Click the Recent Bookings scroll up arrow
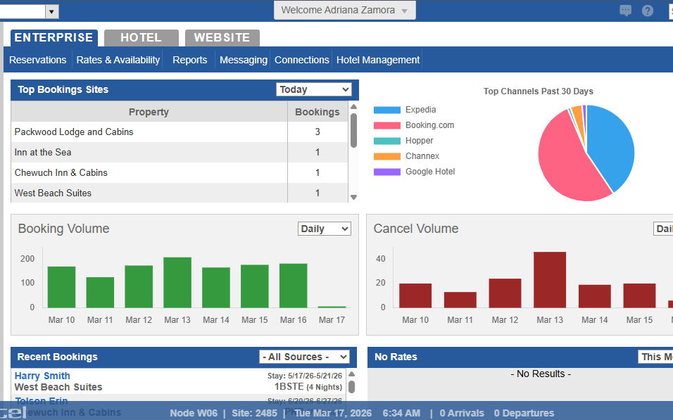Viewport: 673px width, 420px height. click(x=351, y=374)
